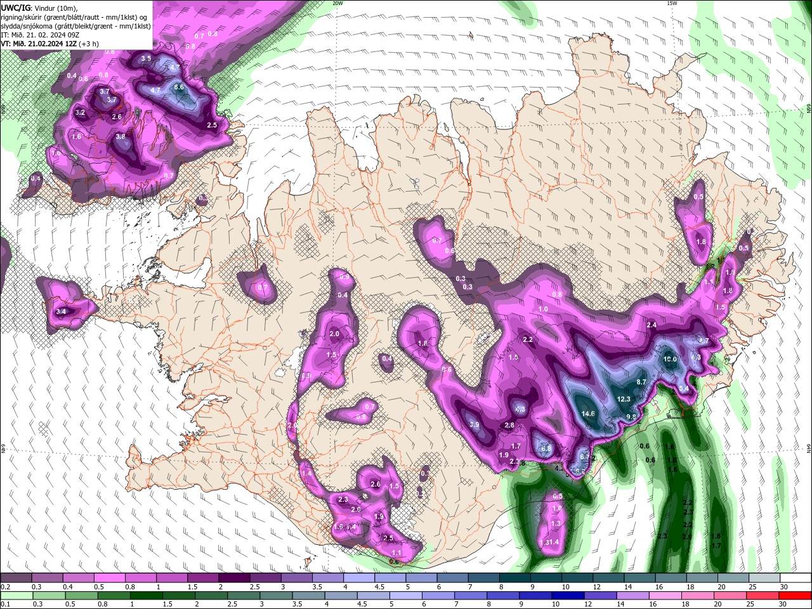Select the UWC/IG Vindur (10m) title text
The width and height of the screenshot is (812, 609).
coord(39,8)
